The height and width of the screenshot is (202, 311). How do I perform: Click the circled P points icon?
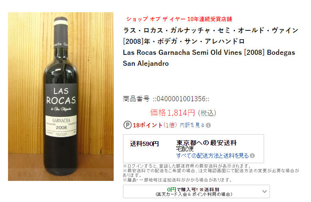(127, 125)
